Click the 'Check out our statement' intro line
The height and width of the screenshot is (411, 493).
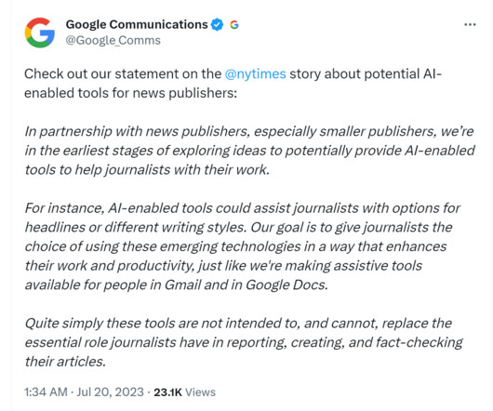click(233, 74)
